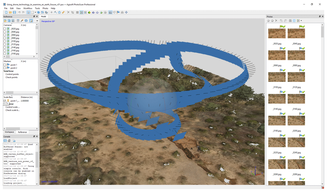
Task: Open the Photos view mode dropdown arrow
Action: coord(301,21)
